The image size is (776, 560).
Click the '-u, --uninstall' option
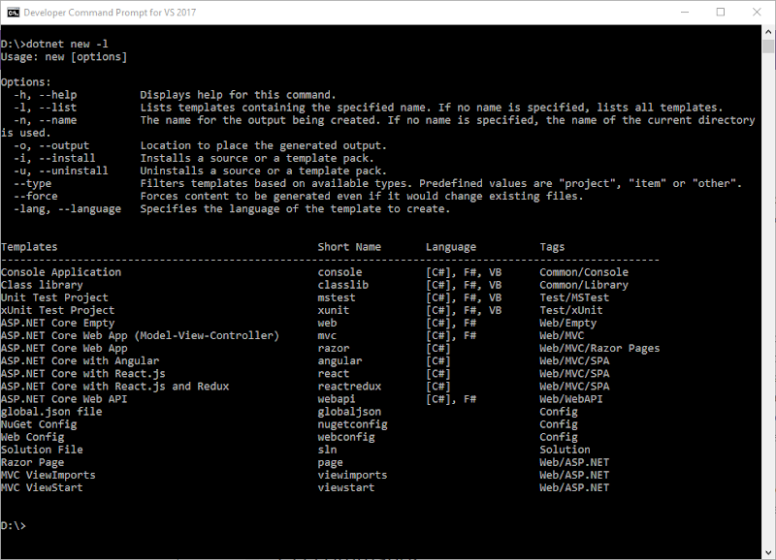pyautogui.click(x=61, y=171)
